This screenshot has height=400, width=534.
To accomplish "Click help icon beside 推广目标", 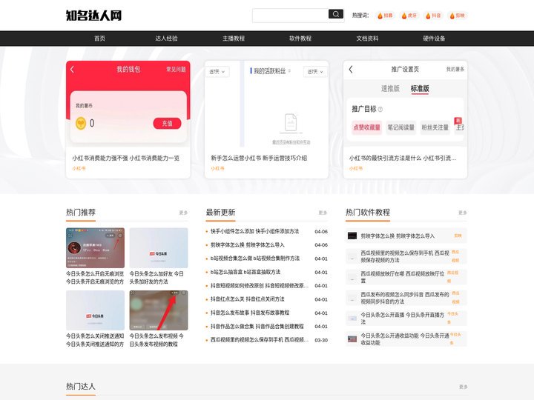I will (380, 109).
